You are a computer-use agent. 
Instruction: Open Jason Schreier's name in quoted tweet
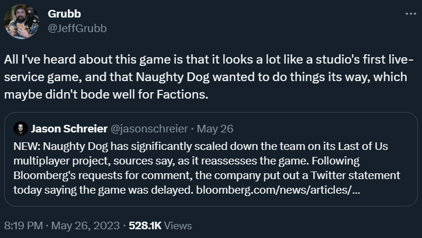point(68,128)
